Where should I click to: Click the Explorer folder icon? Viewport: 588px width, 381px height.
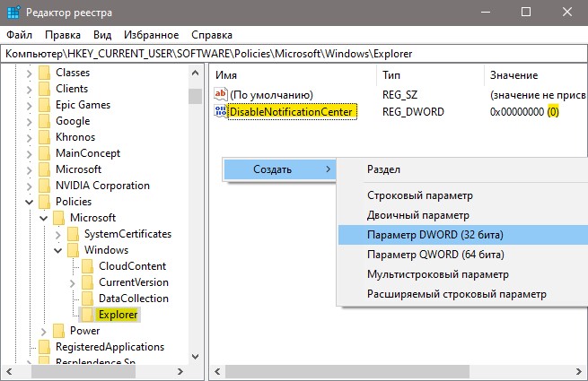[x=87, y=315]
